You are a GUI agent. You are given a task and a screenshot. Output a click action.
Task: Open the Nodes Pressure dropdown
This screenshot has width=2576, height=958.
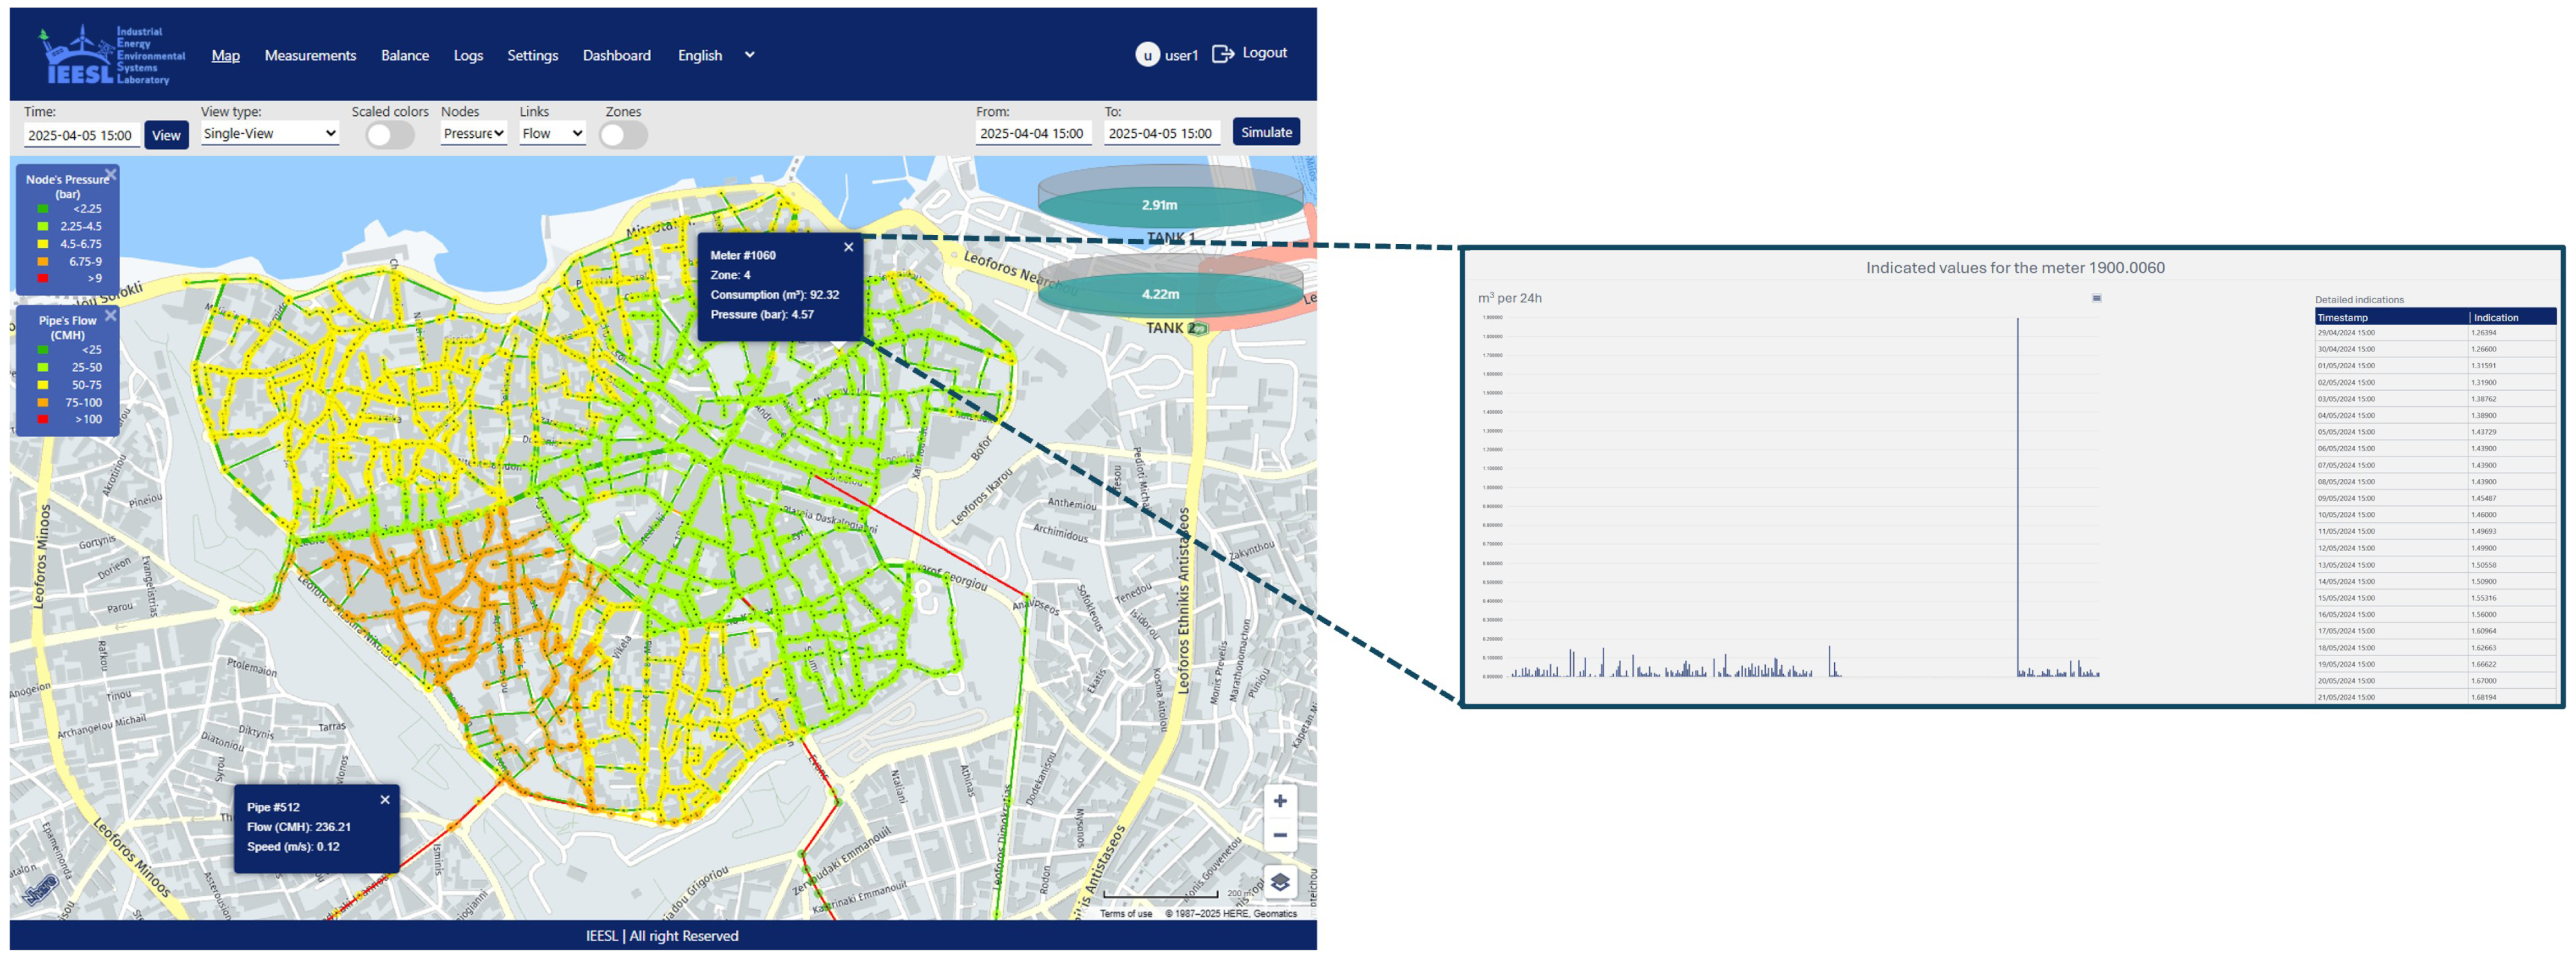point(474,133)
